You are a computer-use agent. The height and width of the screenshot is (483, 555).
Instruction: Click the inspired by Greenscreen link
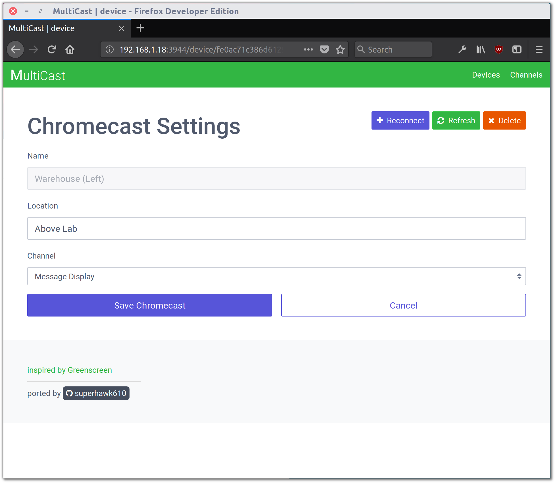point(69,370)
